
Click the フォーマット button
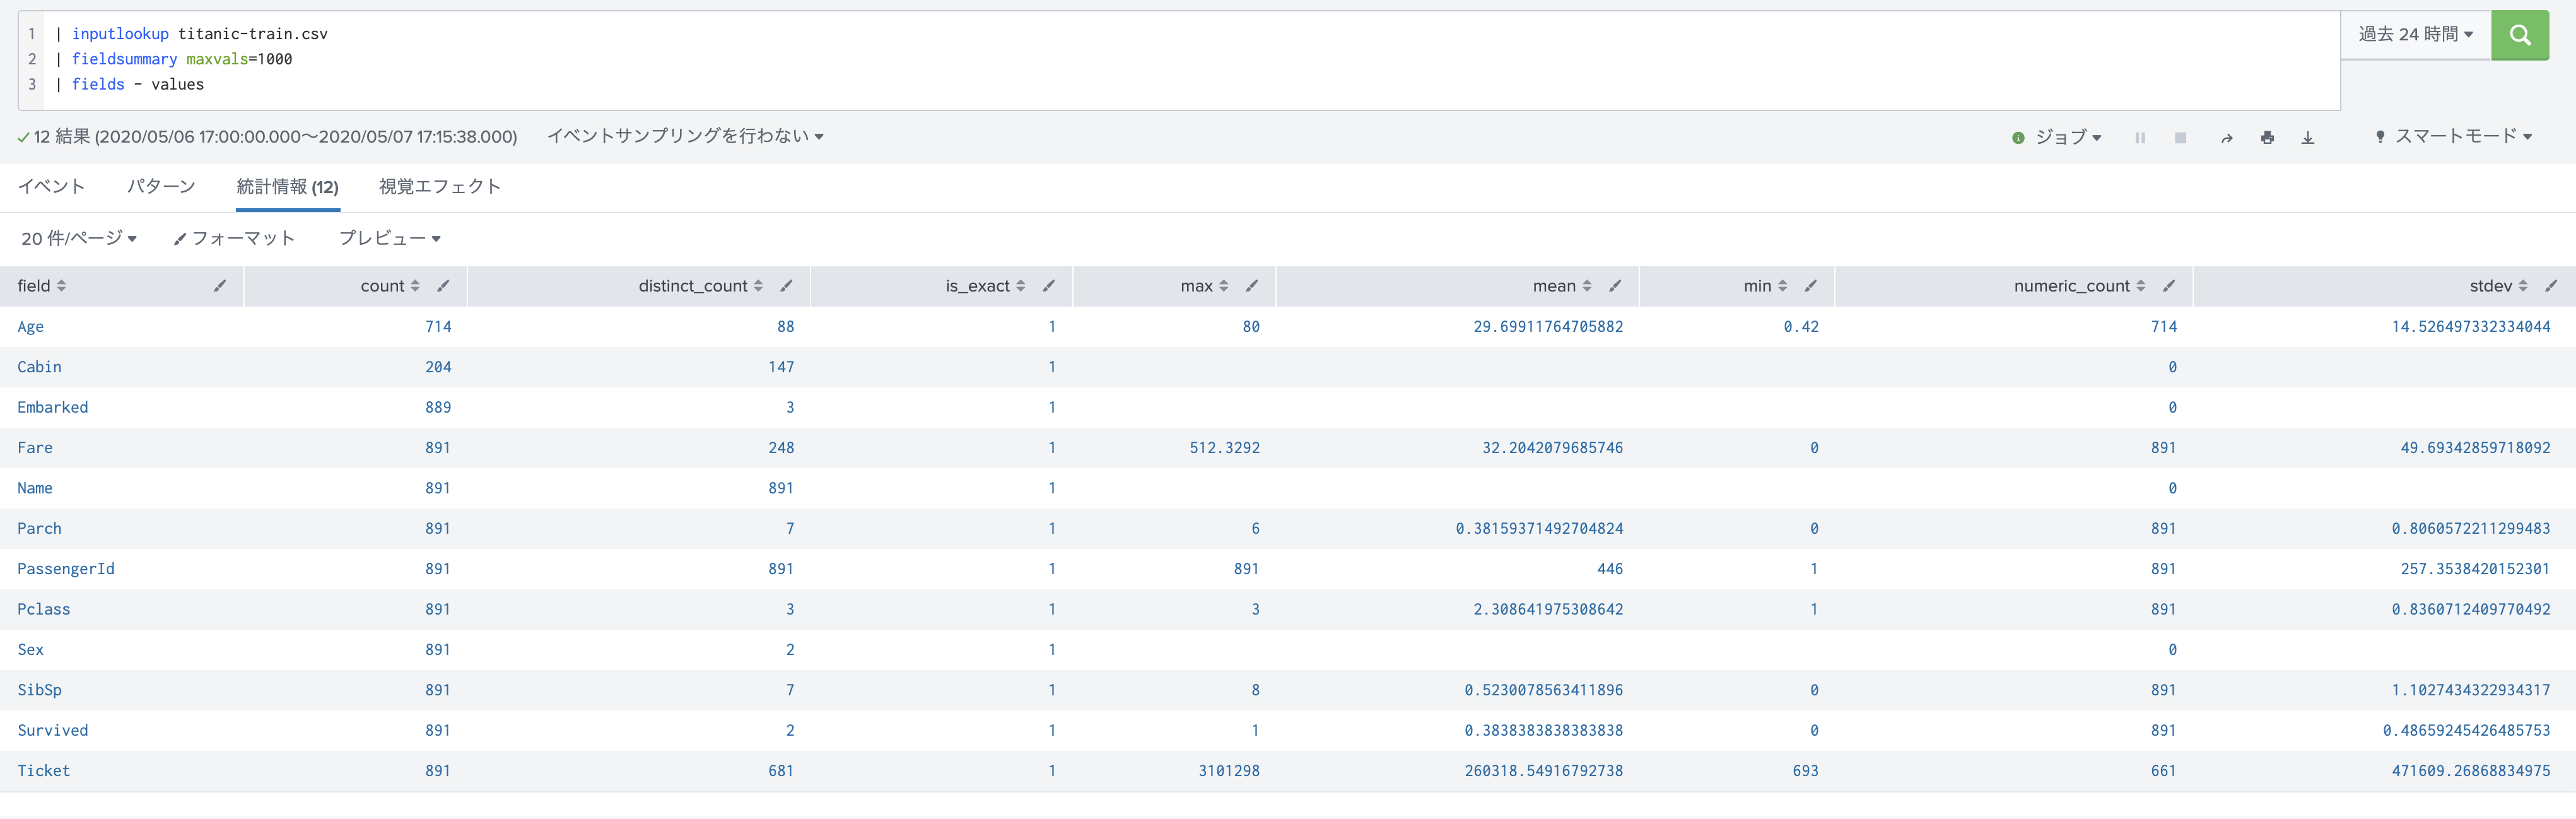click(234, 239)
